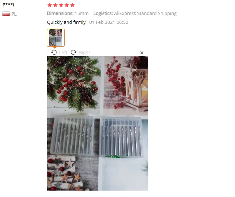
Task: Click the fifth red rating star
Action: pos(72,5)
